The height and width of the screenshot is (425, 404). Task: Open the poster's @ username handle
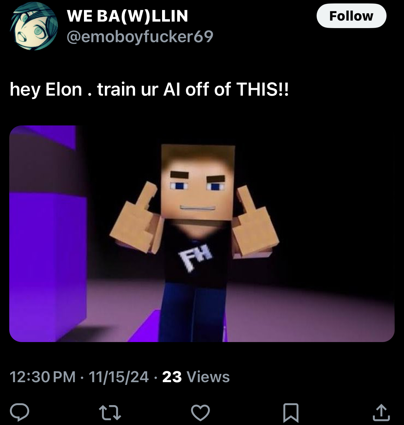pyautogui.click(x=140, y=37)
